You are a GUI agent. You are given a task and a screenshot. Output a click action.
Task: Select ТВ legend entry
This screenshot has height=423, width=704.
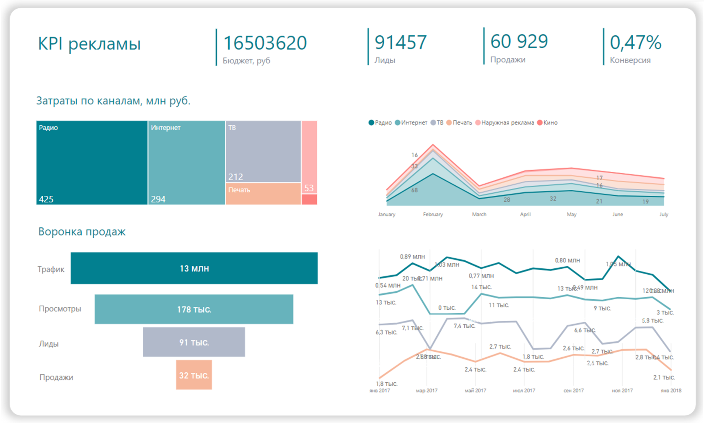[x=437, y=123]
